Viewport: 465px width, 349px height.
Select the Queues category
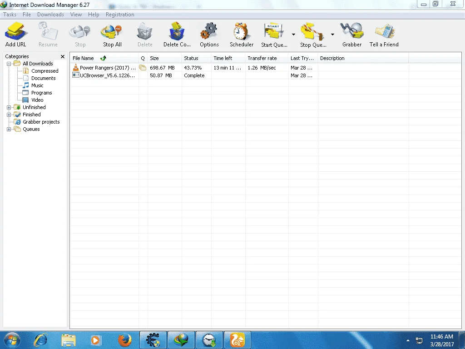click(x=31, y=129)
